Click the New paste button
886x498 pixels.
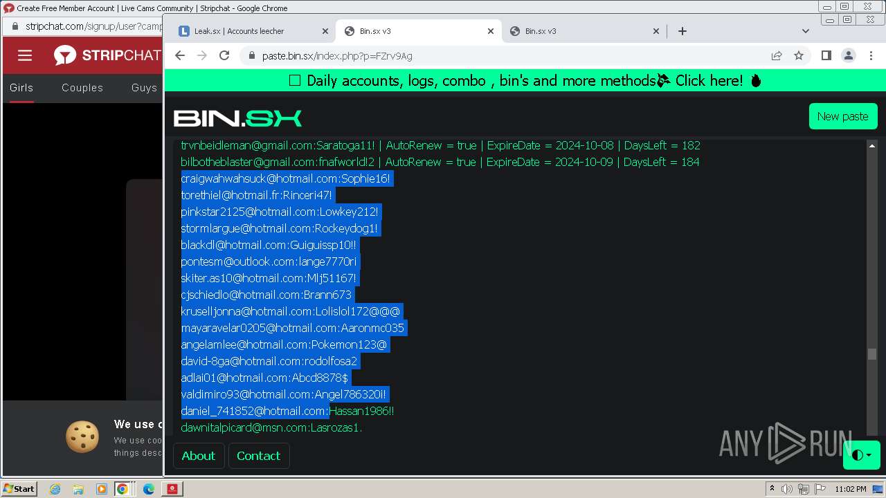click(843, 116)
